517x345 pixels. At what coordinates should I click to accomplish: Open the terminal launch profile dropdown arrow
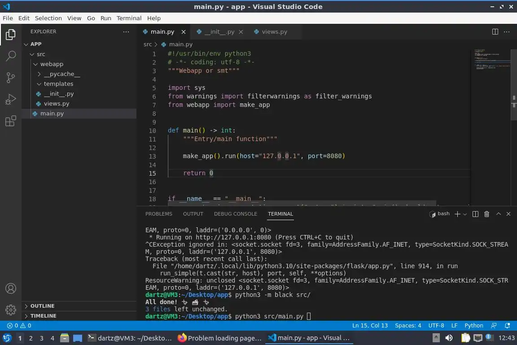[465, 214]
